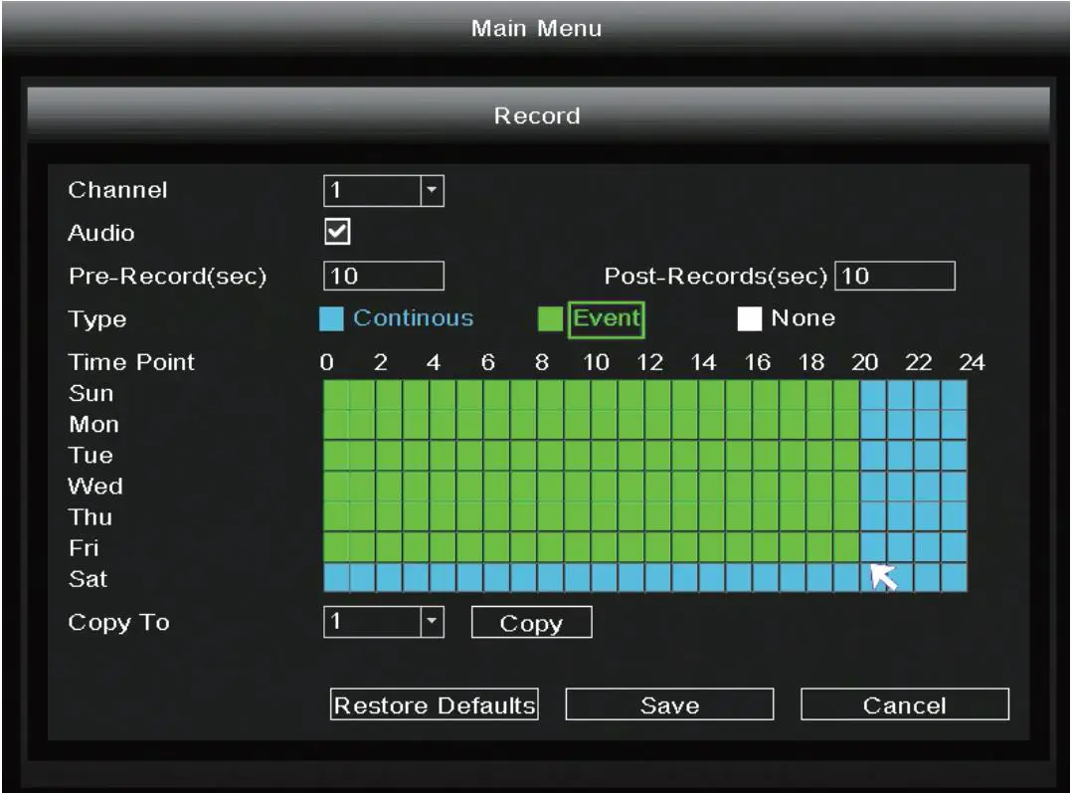Select the blue Continous type swatch
Viewport: 1072px width, 793px height.
coord(333,319)
